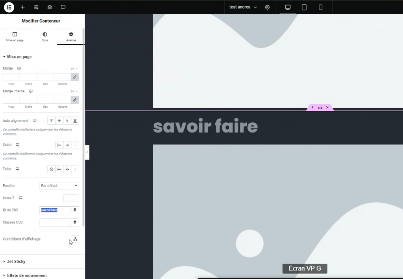
Task: Toggle linked values for Marge
Action: coord(75,77)
